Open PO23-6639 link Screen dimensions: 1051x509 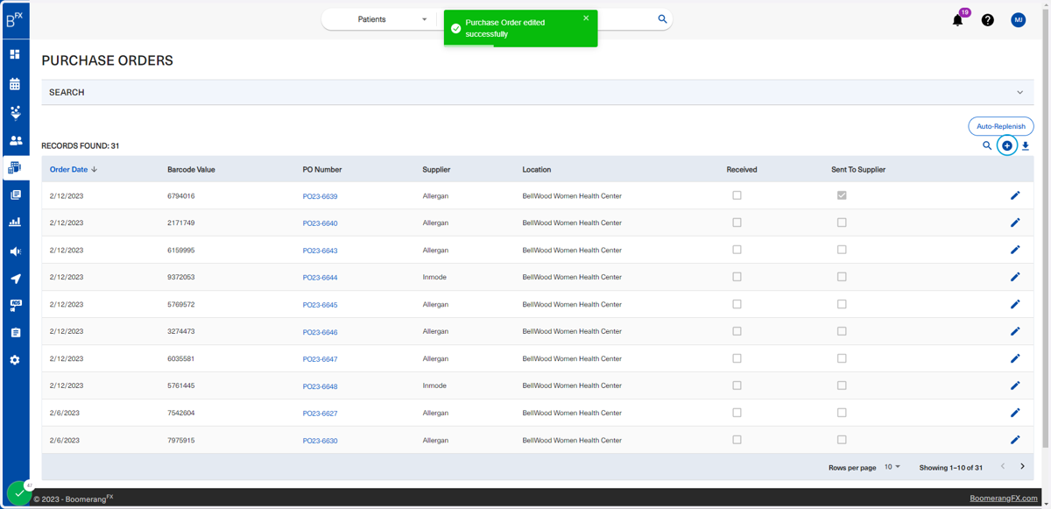[x=320, y=196]
